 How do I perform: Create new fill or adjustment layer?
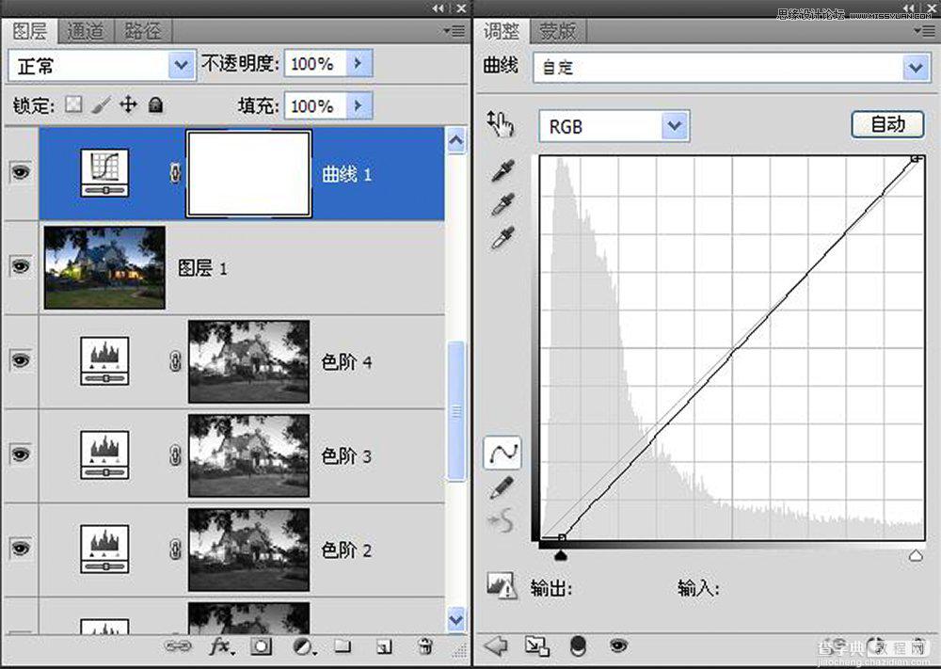click(x=303, y=646)
